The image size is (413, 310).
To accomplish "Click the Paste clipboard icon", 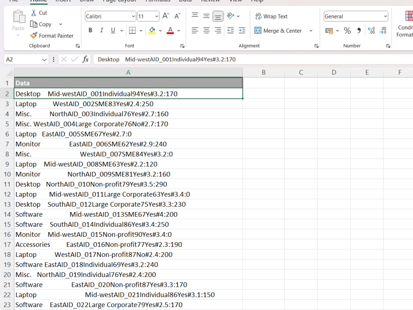I will (19, 17).
